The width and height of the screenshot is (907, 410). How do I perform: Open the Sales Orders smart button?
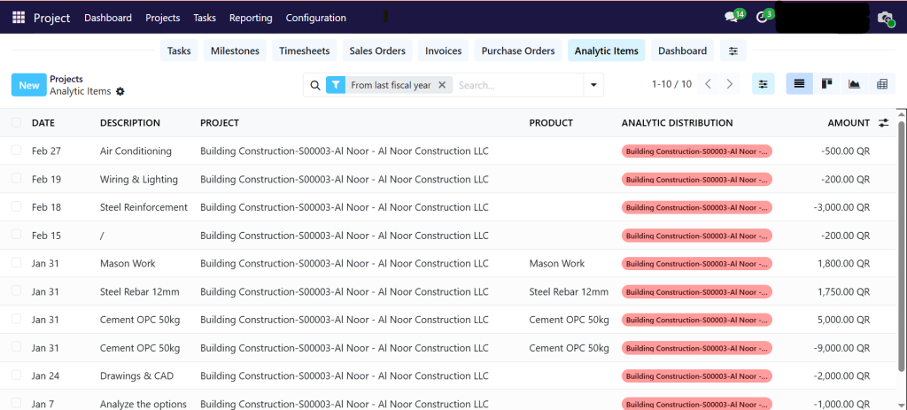point(377,50)
